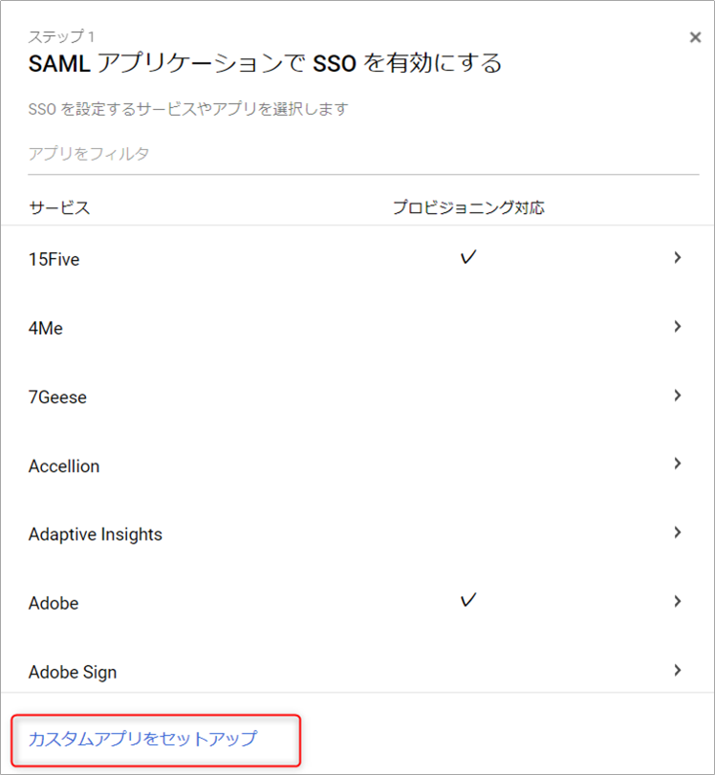
Task: Select the 15Five service name
Action: (x=54, y=259)
